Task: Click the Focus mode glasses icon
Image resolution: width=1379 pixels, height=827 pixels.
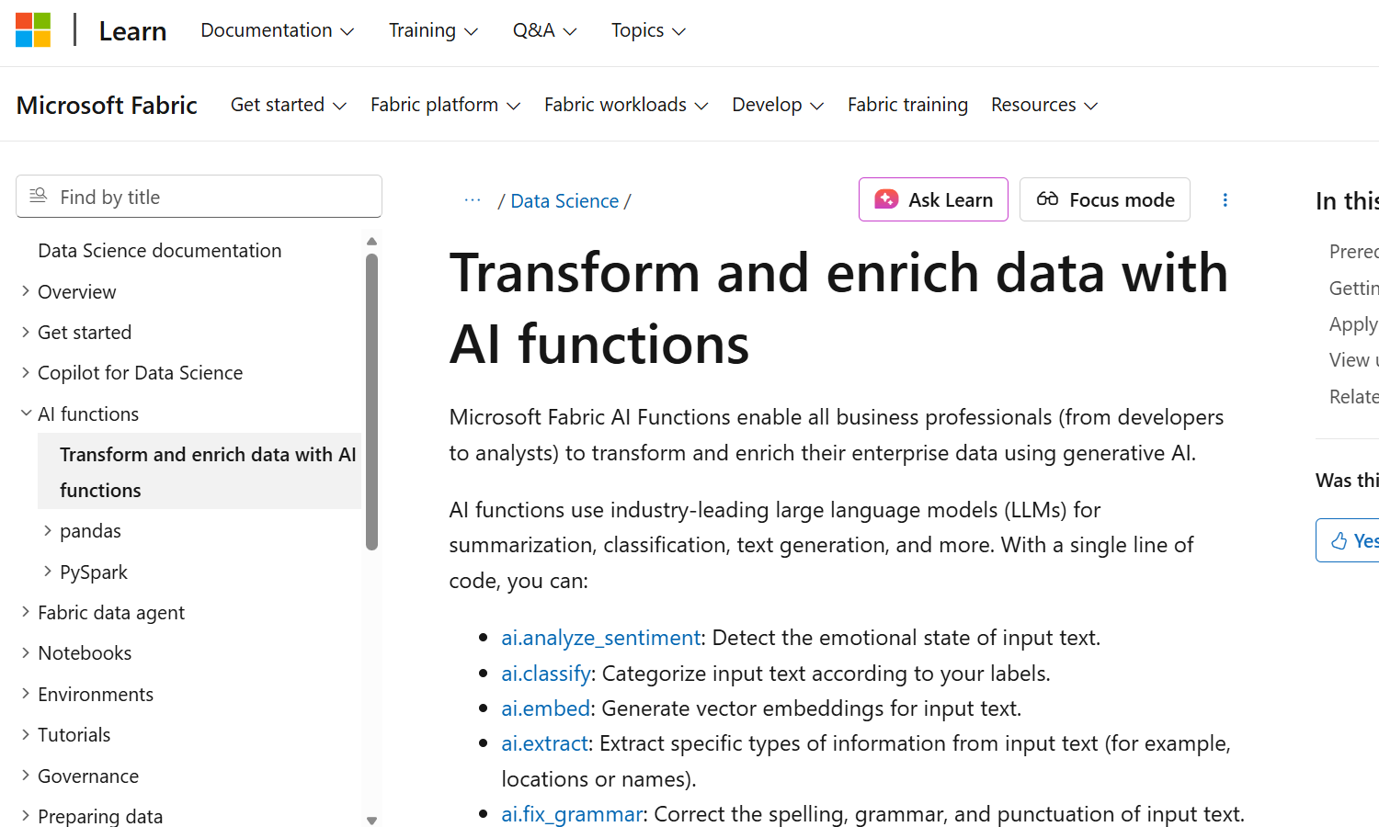Action: pyautogui.click(x=1047, y=199)
